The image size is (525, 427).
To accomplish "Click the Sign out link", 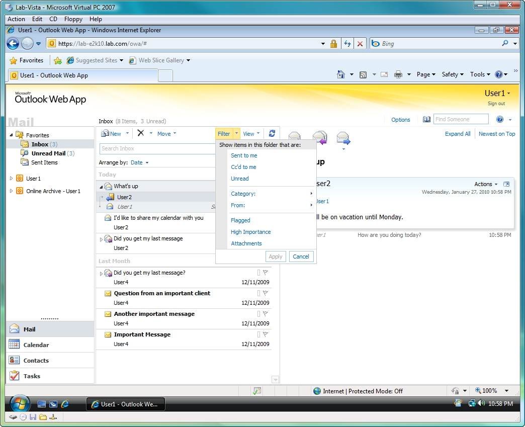I will (x=496, y=104).
